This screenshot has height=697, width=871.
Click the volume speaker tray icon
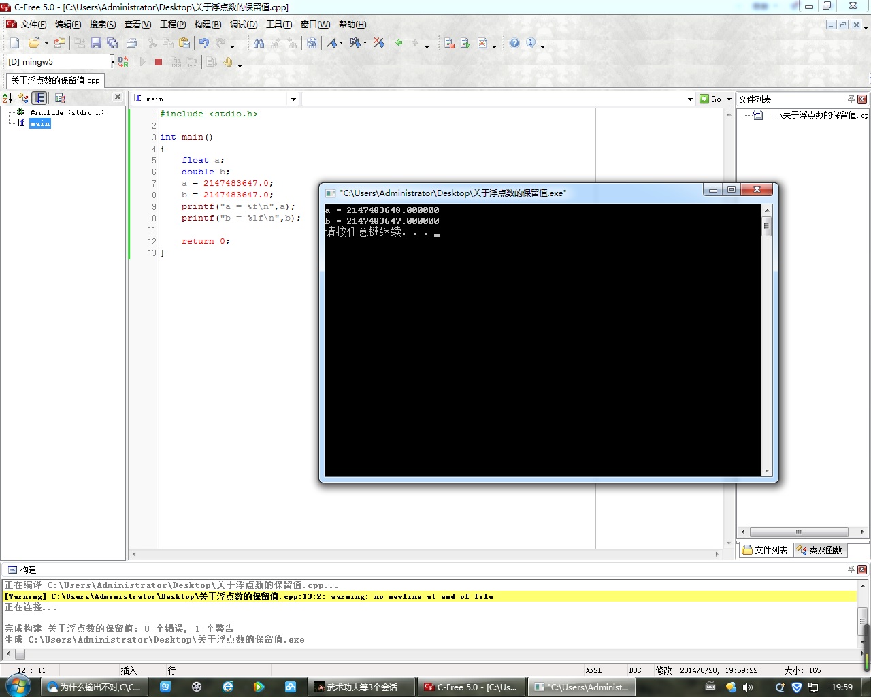pos(748,687)
